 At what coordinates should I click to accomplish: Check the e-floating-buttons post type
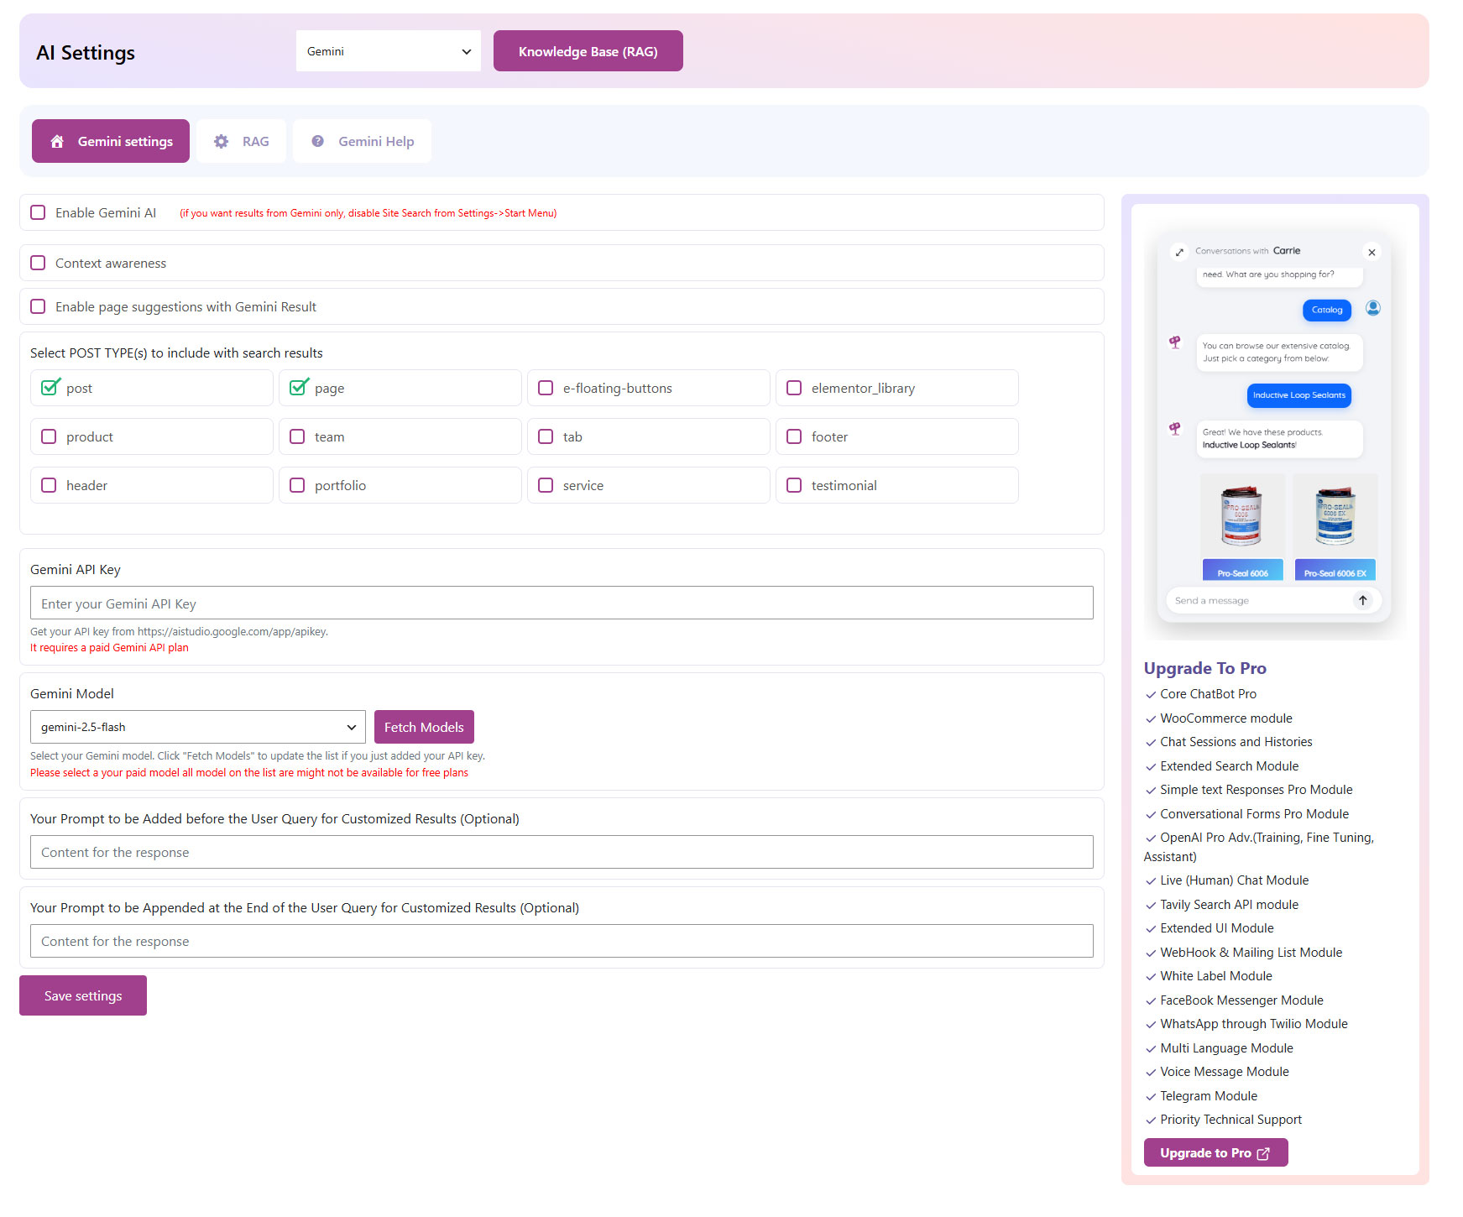pyautogui.click(x=546, y=388)
